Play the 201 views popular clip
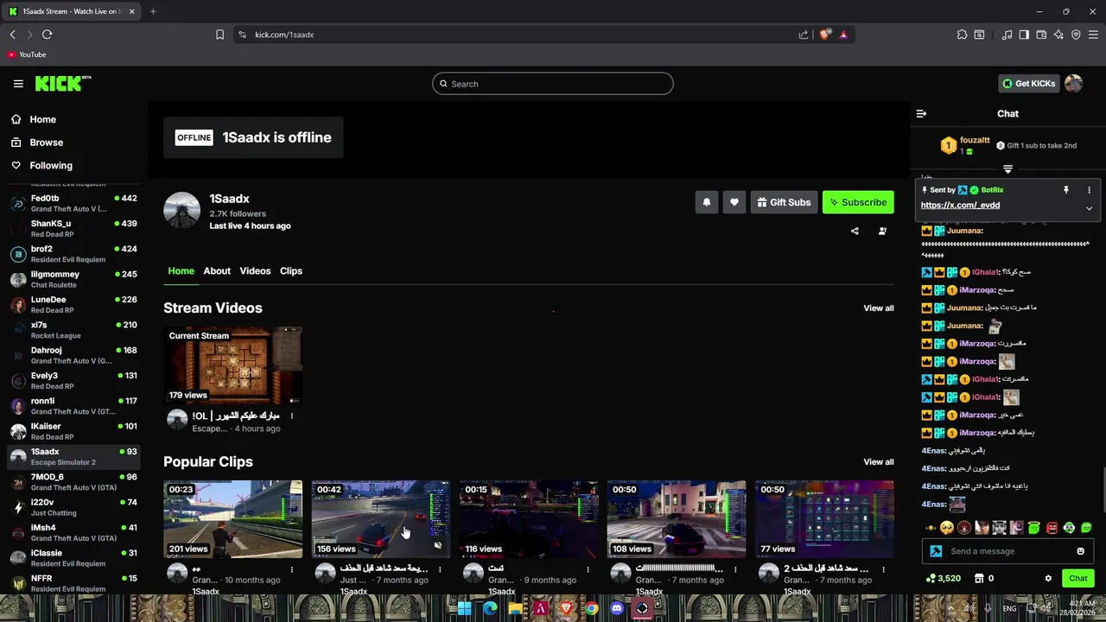The height and width of the screenshot is (622, 1106). tap(233, 519)
